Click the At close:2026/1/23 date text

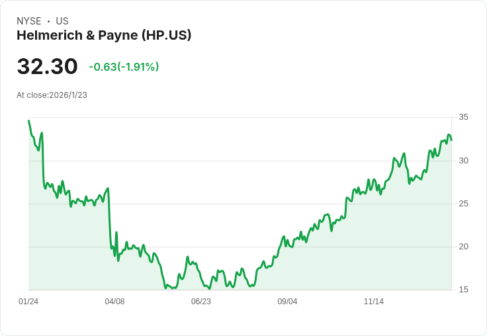click(x=52, y=95)
